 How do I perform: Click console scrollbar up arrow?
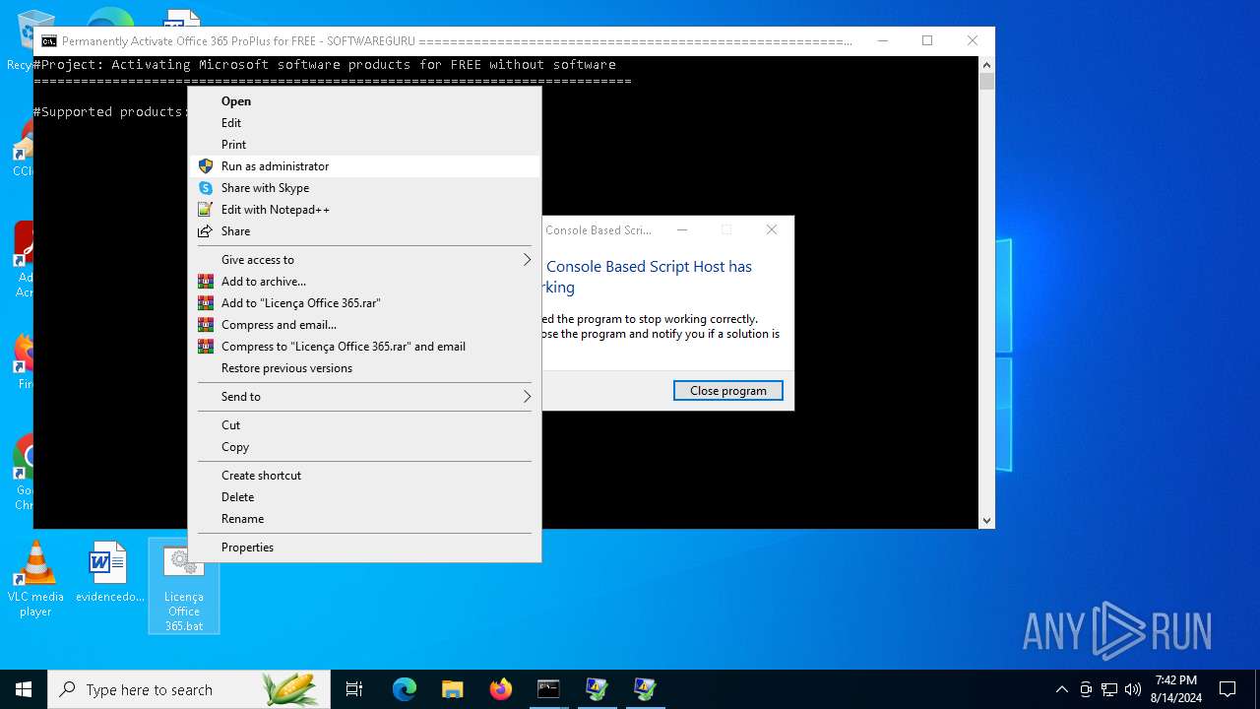[x=986, y=65]
